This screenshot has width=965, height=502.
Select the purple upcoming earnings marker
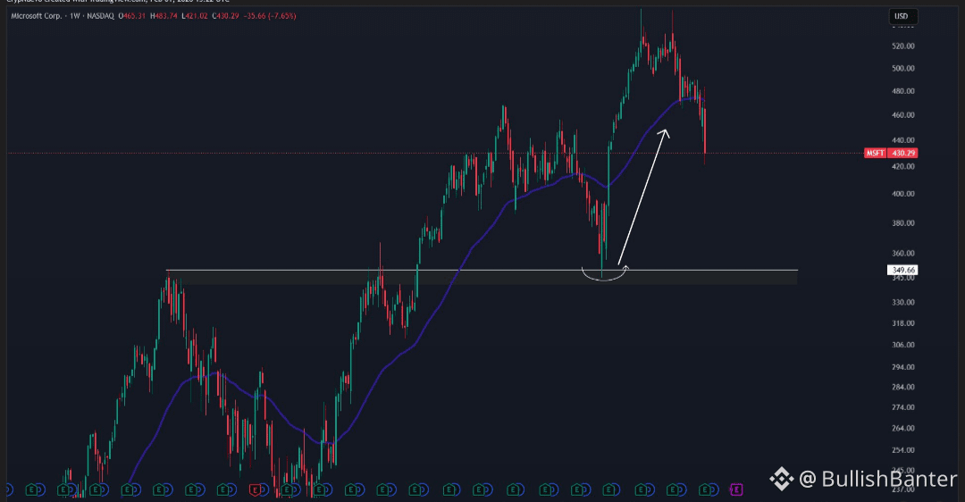(736, 490)
